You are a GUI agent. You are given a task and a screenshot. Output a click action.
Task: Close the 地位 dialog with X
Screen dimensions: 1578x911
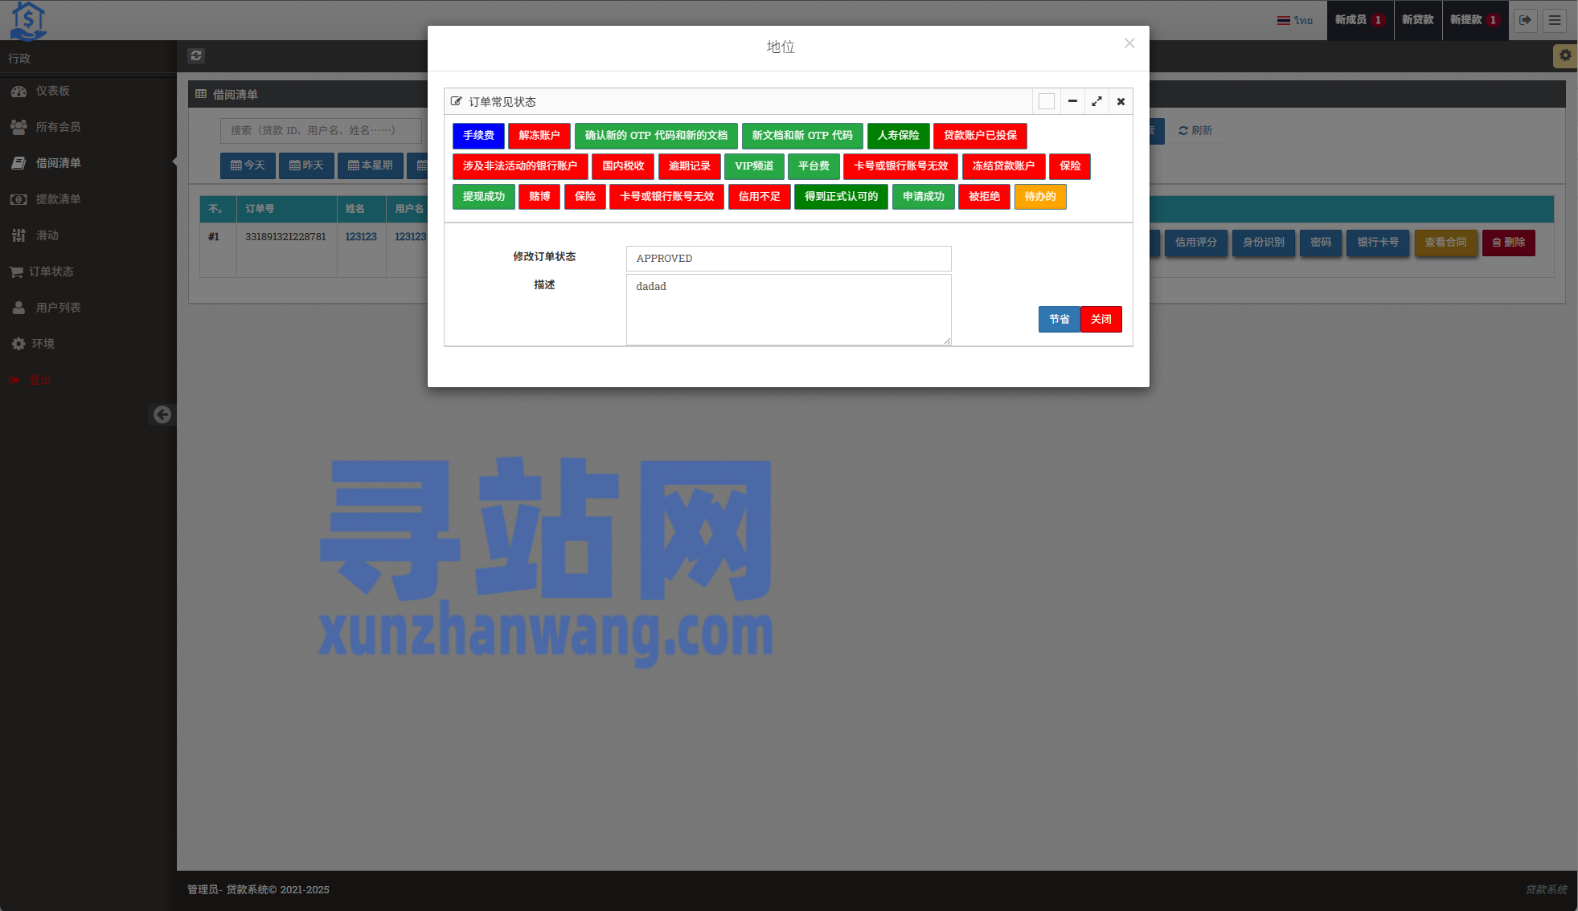[x=1129, y=43]
